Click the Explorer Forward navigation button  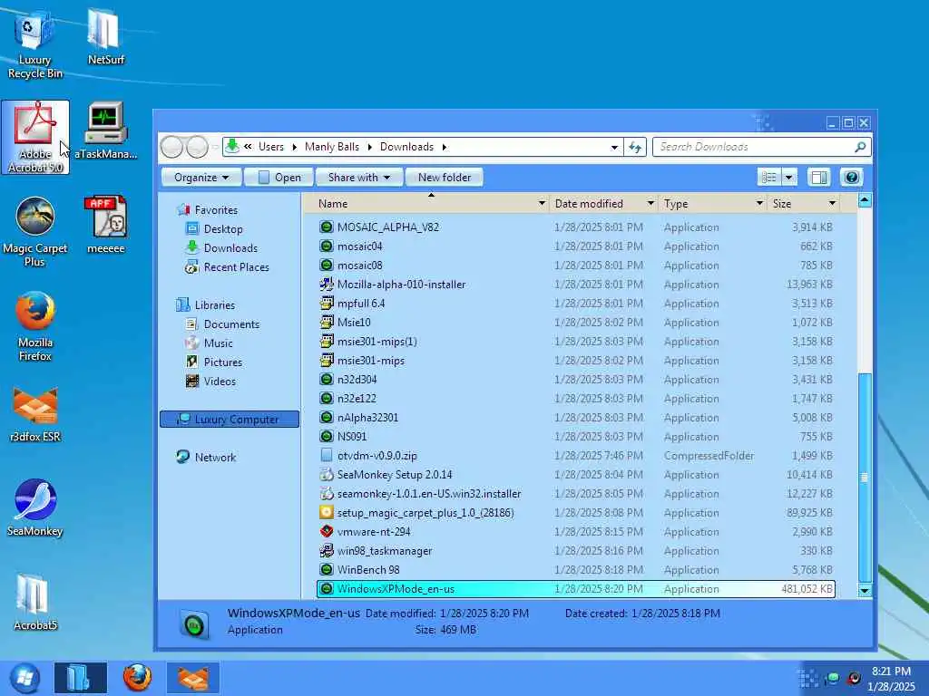197,147
